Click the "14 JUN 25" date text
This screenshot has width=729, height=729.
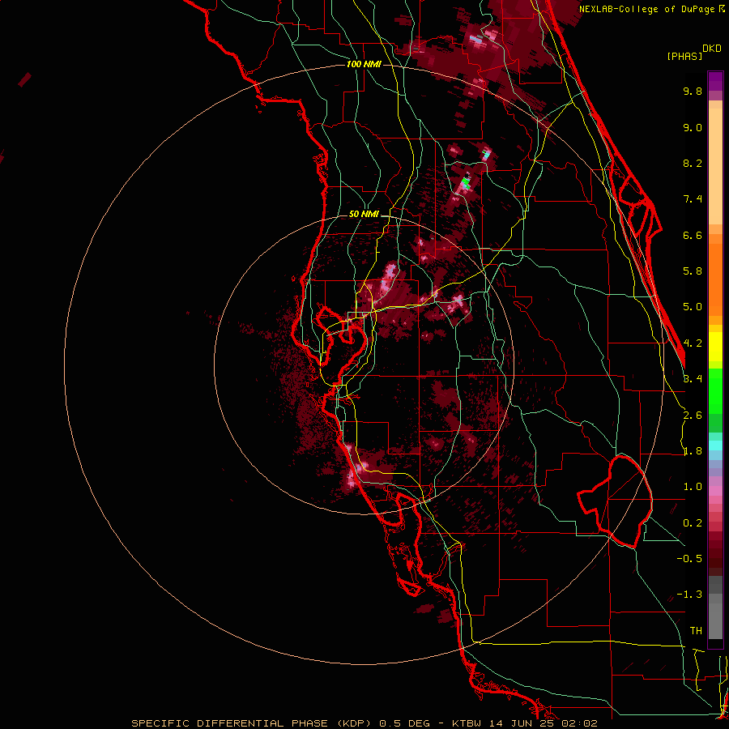pyautogui.click(x=521, y=723)
